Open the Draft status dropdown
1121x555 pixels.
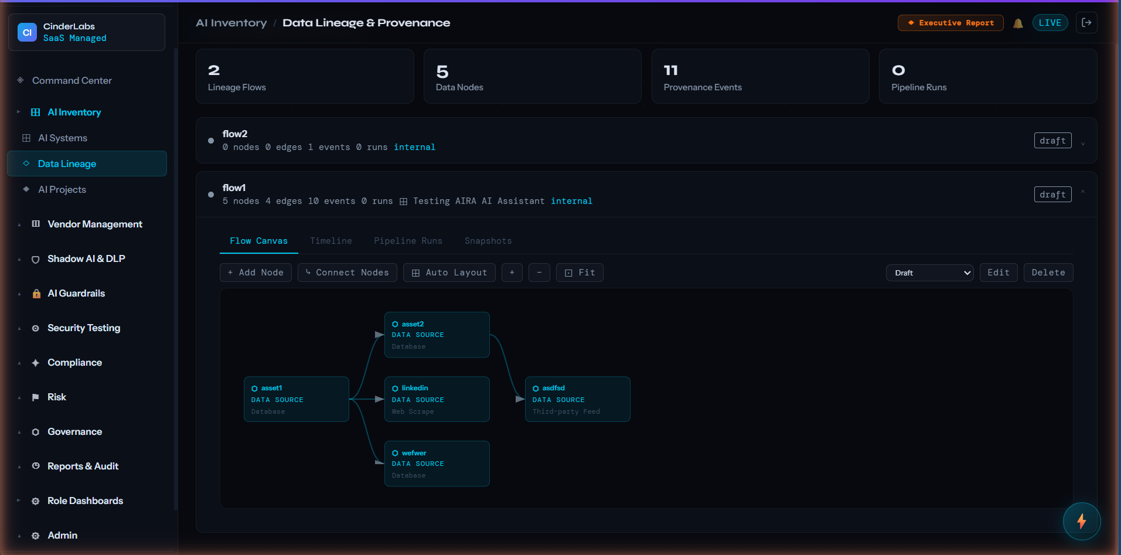point(930,273)
